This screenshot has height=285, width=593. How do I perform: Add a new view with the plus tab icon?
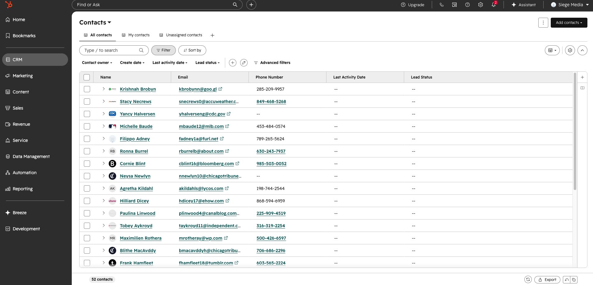pos(212,35)
